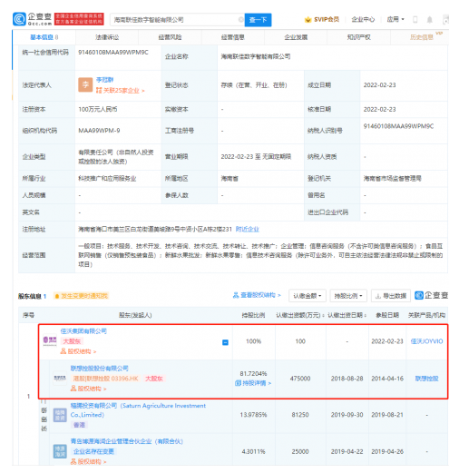Clear the search box with the X icon

point(241,20)
